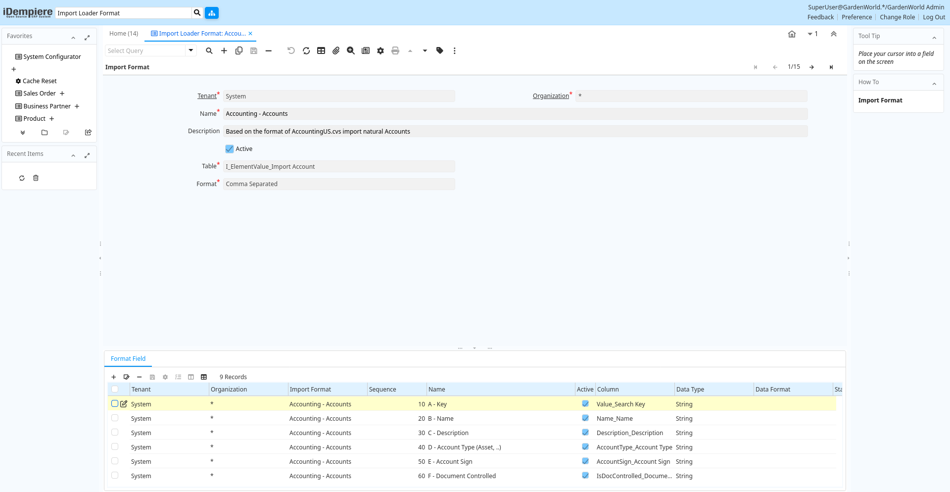Click the Copy Record icon
Viewport: 950px width, 492px height.
(239, 50)
